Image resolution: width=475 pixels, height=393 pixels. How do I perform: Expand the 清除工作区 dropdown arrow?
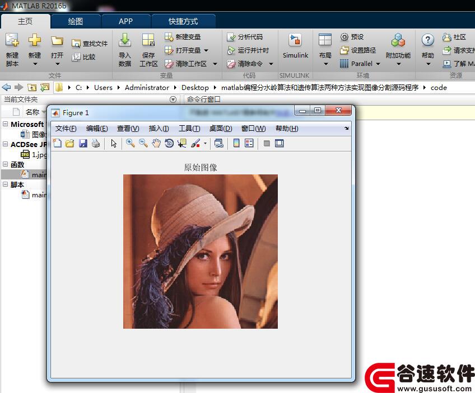pos(215,64)
